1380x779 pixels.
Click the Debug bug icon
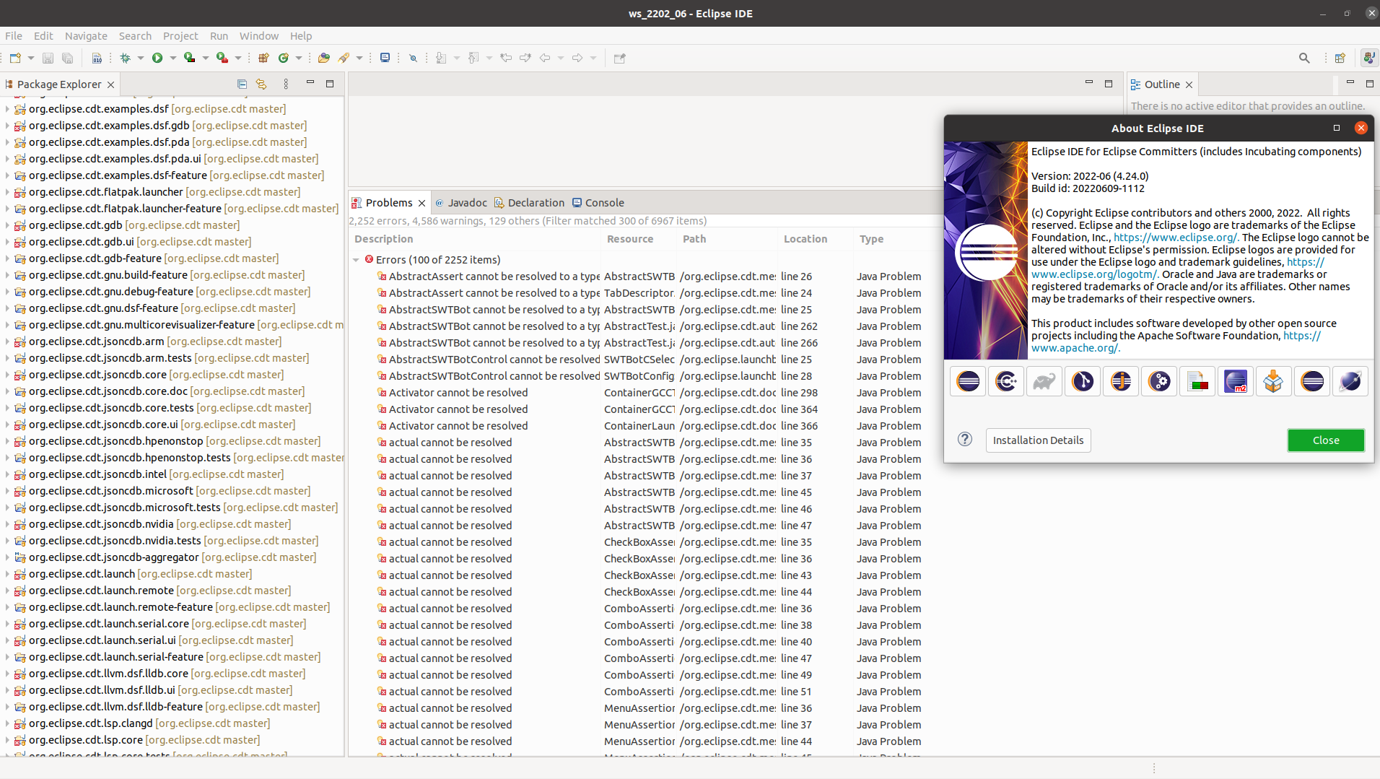125,58
